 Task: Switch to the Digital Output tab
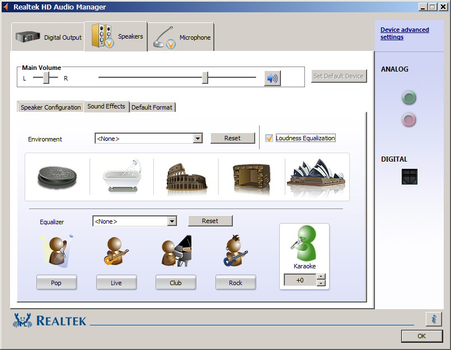pos(48,37)
